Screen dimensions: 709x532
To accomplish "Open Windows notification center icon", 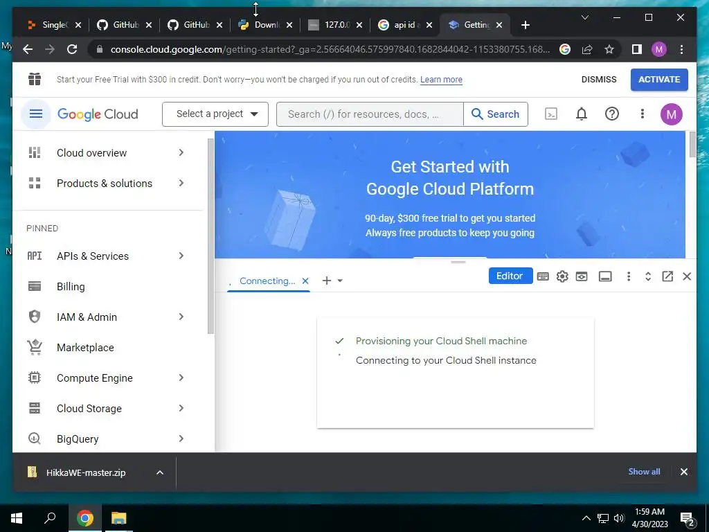I will pyautogui.click(x=688, y=518).
